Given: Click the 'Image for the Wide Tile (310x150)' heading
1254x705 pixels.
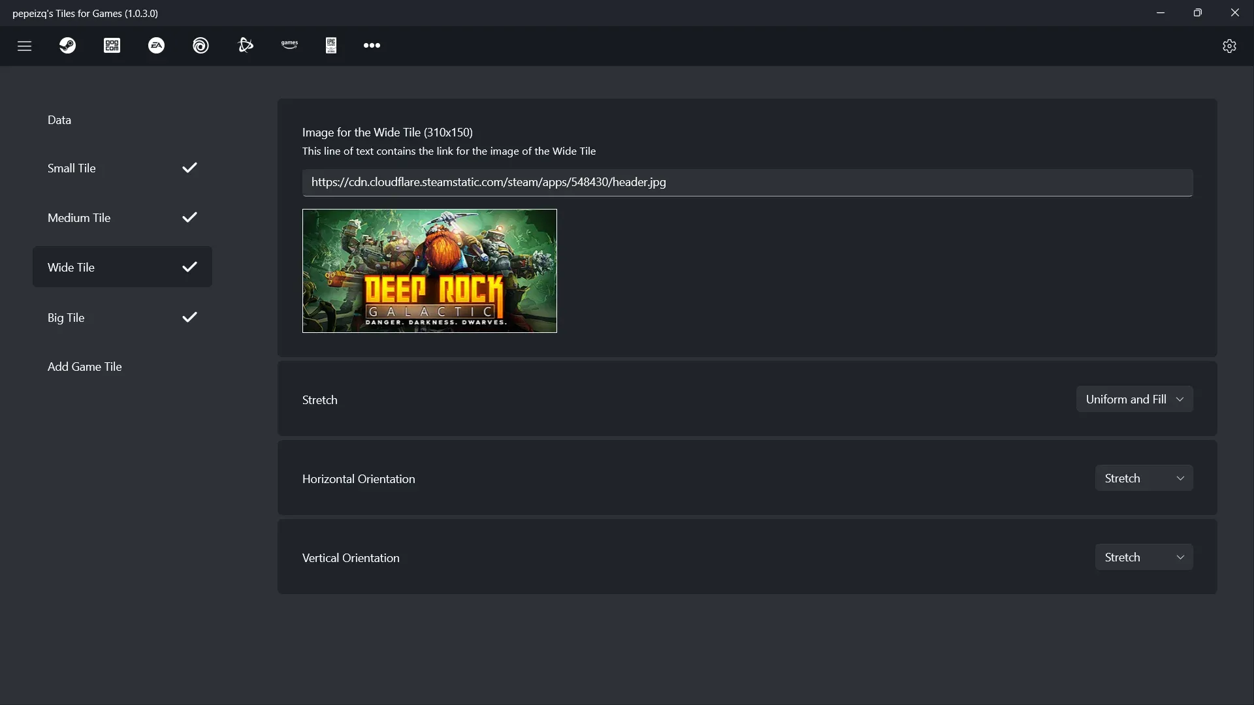Looking at the screenshot, I should [x=387, y=133].
